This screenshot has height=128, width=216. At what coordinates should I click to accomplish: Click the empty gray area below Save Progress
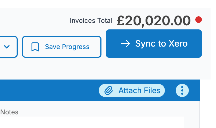click(62, 68)
